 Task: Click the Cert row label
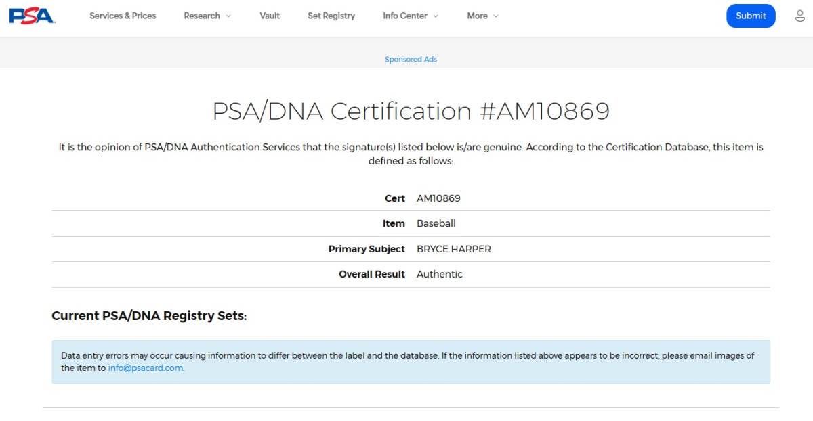pyautogui.click(x=395, y=198)
